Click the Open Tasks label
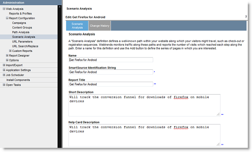252x152 pixels. 13,85
